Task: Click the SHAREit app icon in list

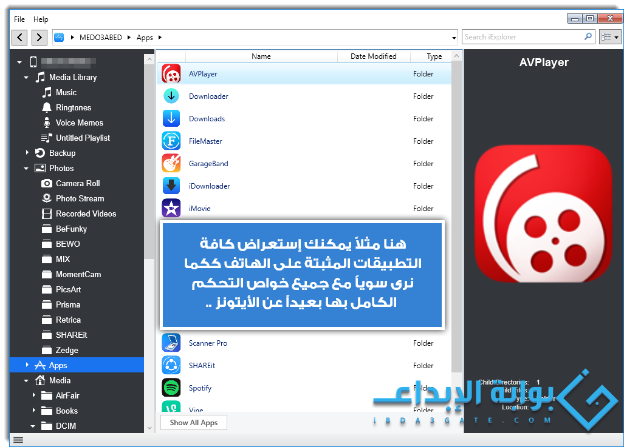Action: [171, 365]
